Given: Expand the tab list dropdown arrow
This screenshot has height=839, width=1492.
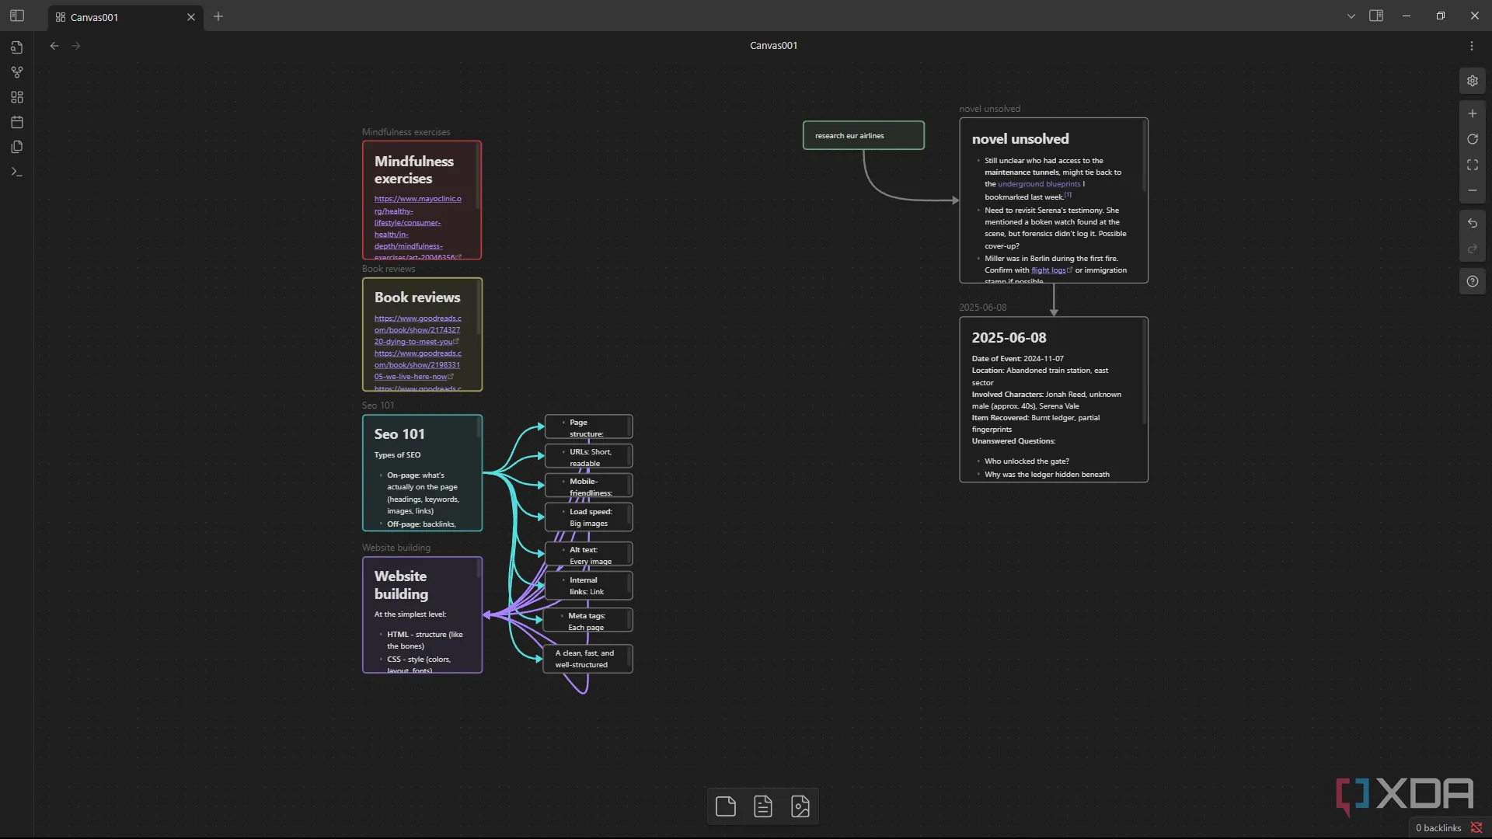Looking at the screenshot, I should pos(1351,16).
